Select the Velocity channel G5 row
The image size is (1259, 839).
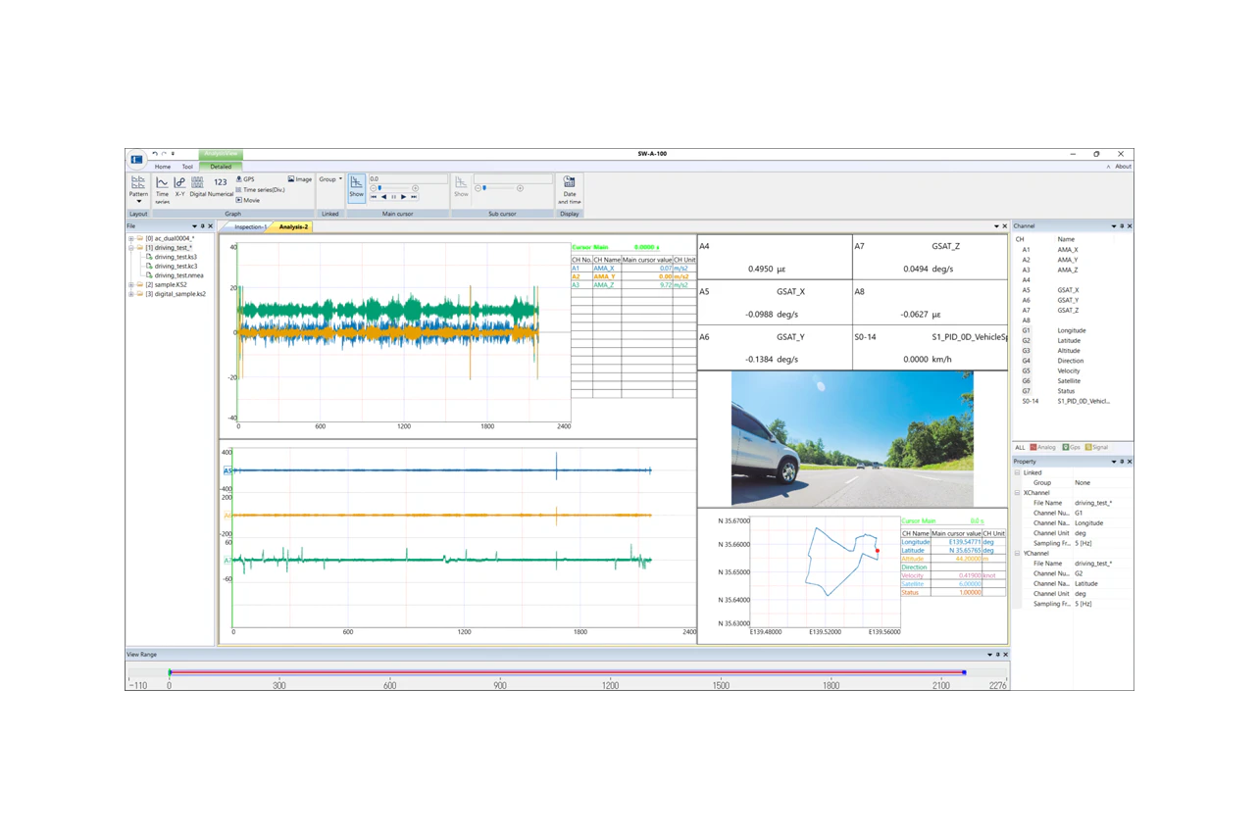coord(1068,370)
